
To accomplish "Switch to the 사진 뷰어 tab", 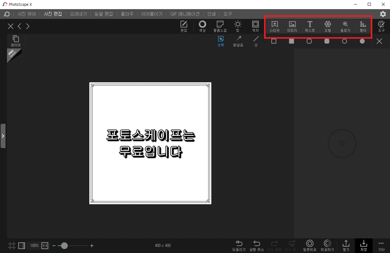I will pyautogui.click(x=27, y=14).
